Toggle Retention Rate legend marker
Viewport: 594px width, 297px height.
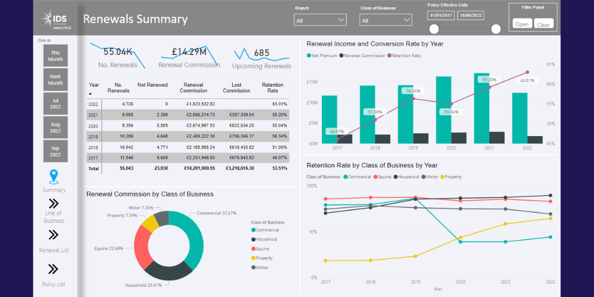click(x=390, y=55)
